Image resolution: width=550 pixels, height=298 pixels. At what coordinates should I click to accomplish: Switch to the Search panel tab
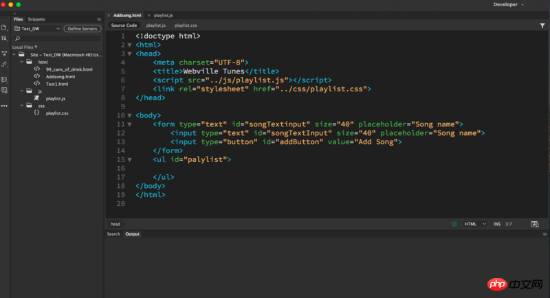click(x=113, y=234)
